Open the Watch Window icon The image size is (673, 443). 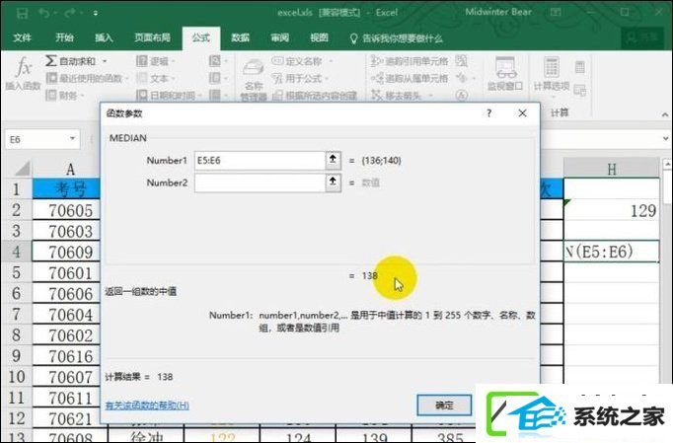tap(505, 67)
